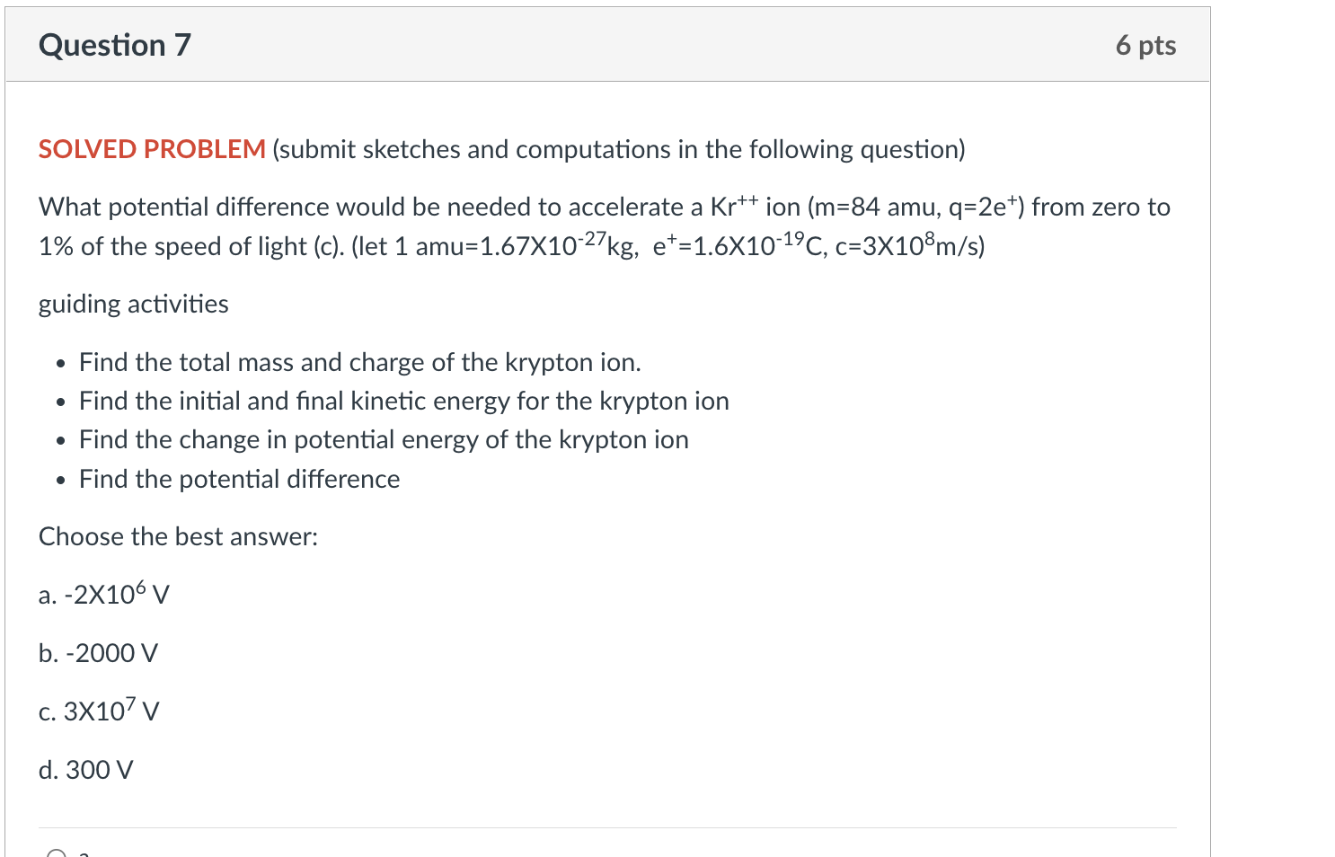Click the guiding activities heading
Screen dimensions: 1335x857
pyautogui.click(x=133, y=304)
